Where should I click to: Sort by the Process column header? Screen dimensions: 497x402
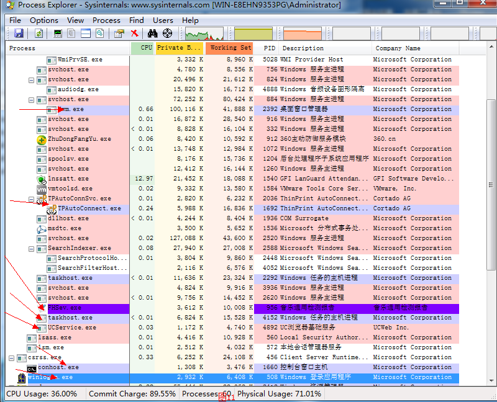pyautogui.click(x=68, y=48)
